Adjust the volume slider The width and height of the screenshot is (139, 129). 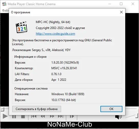(132, 116)
